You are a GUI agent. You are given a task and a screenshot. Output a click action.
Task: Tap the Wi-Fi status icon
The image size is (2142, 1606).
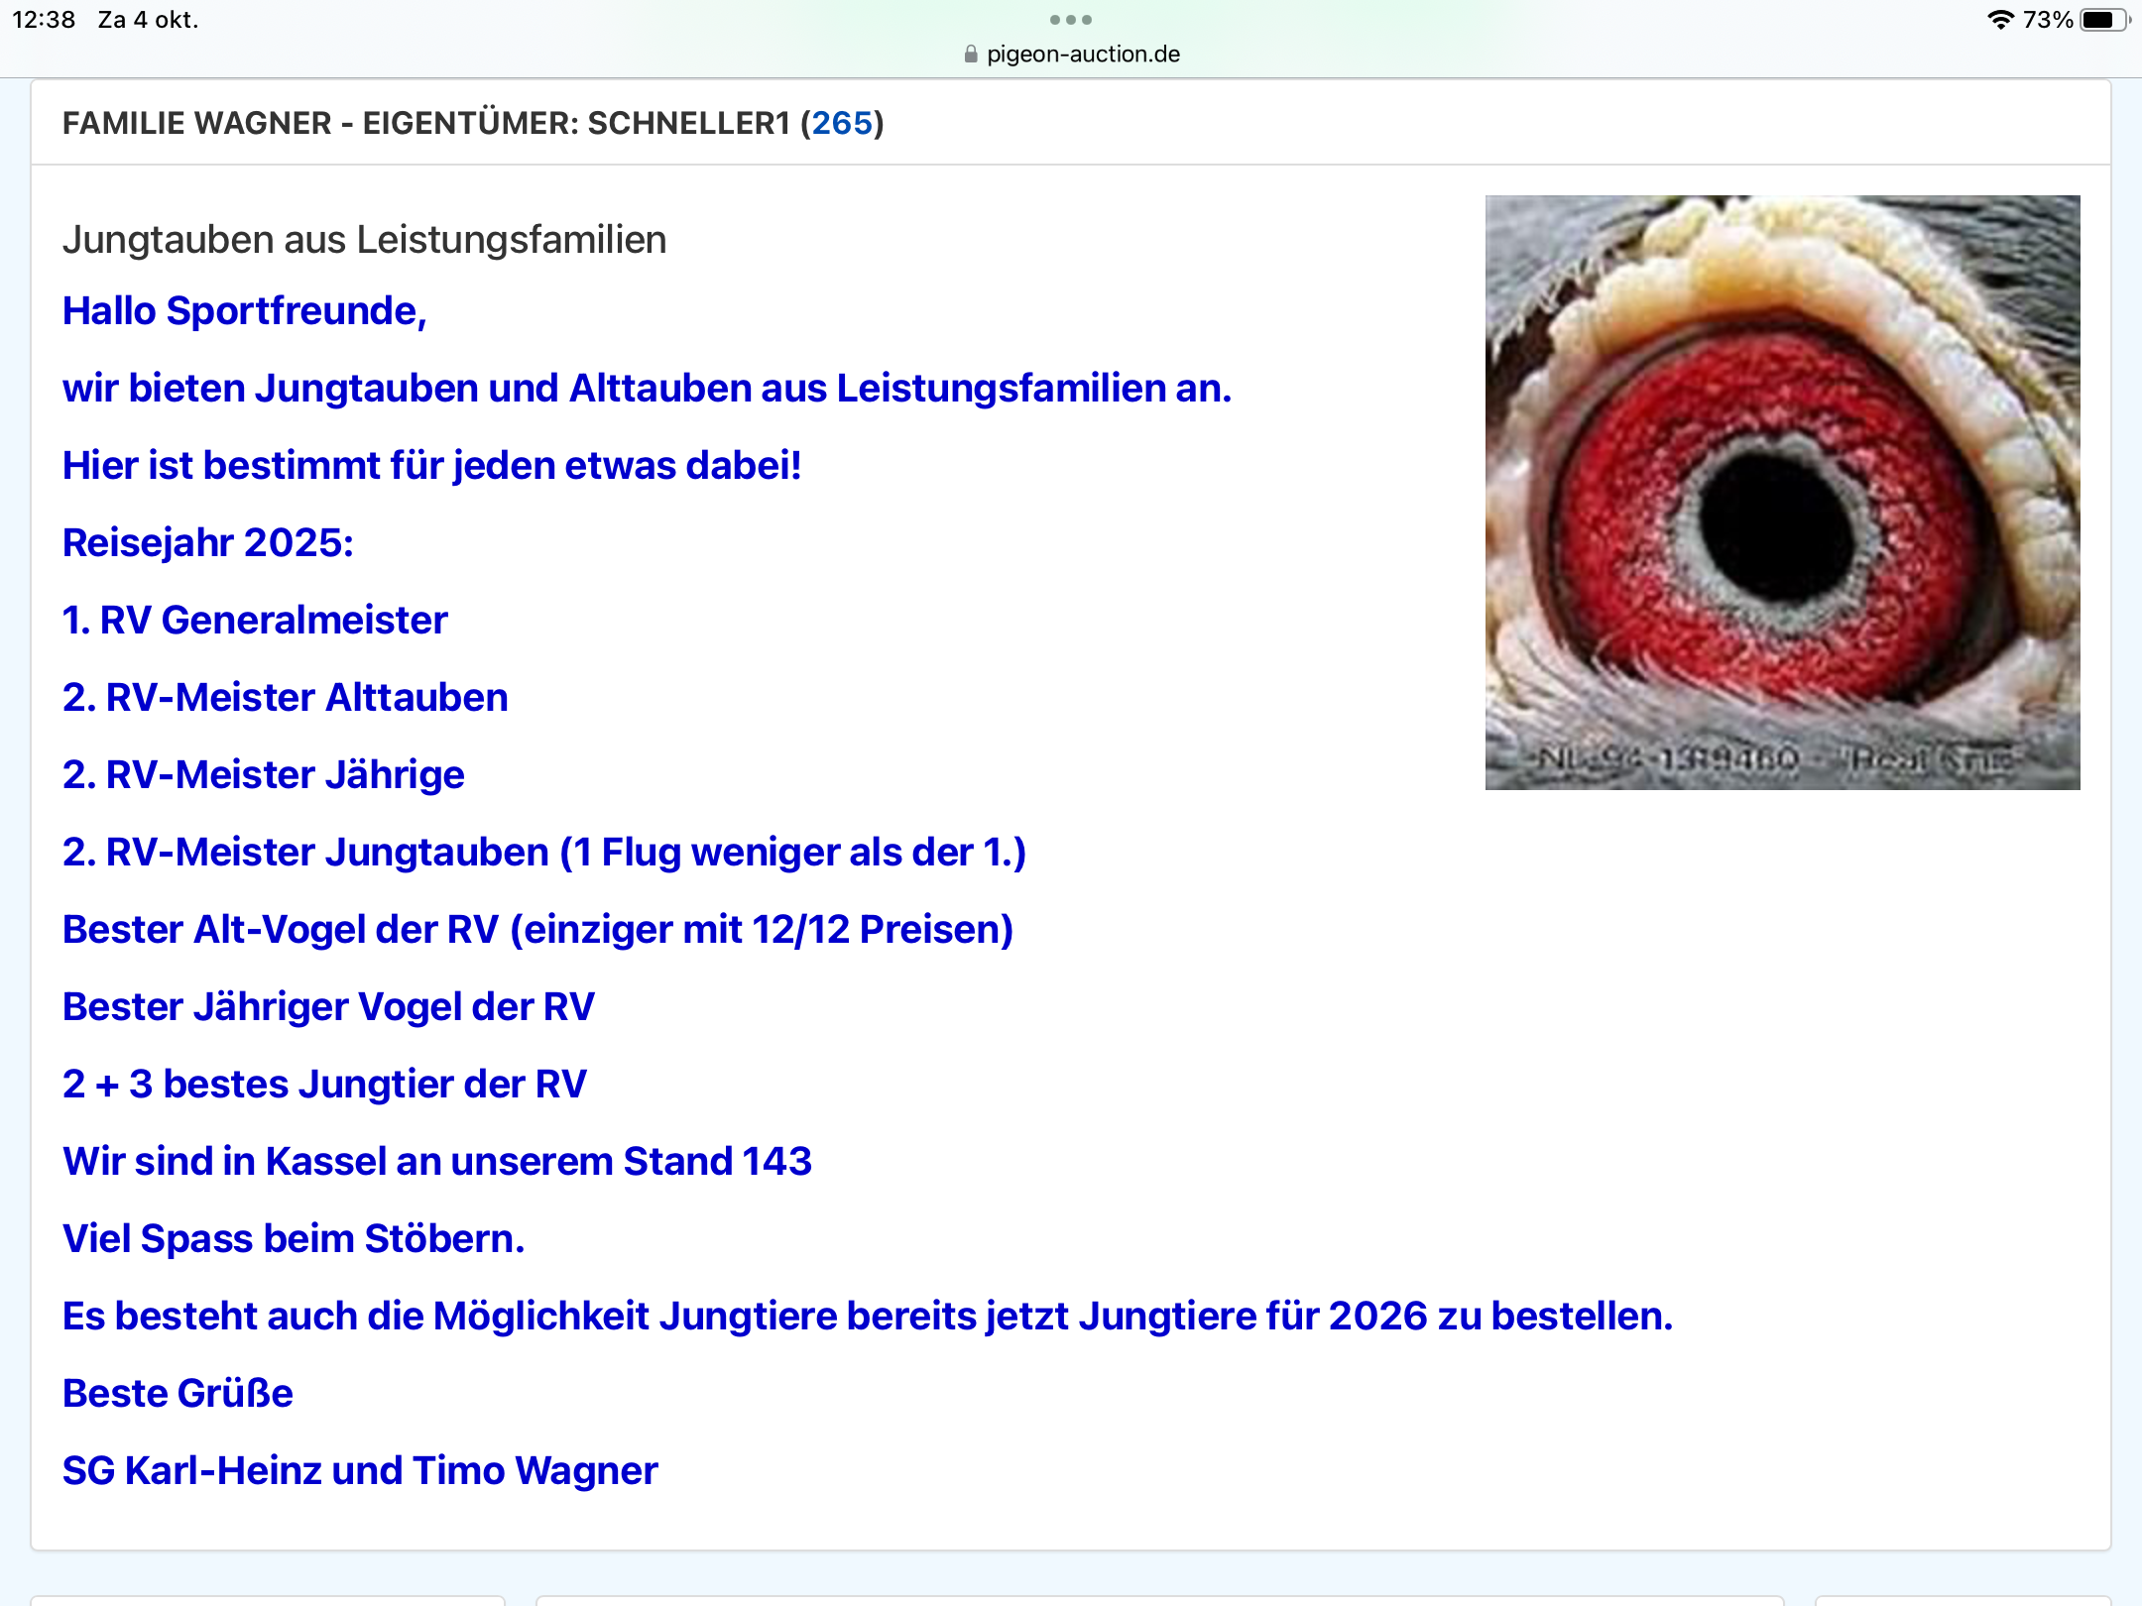pos(2000,20)
